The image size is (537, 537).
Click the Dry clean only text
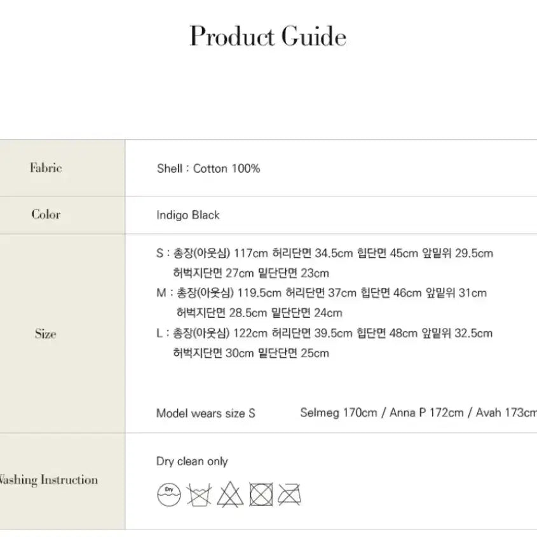[x=192, y=461]
